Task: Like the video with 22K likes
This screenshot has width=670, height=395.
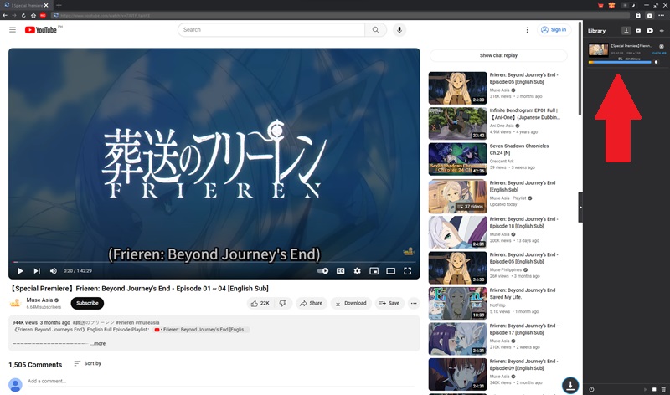Action: pos(260,303)
